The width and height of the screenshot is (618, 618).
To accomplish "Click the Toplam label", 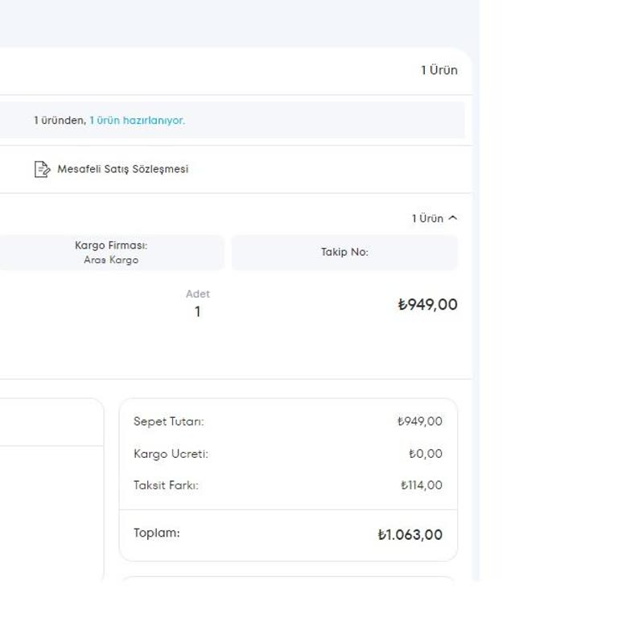I will 157,533.
